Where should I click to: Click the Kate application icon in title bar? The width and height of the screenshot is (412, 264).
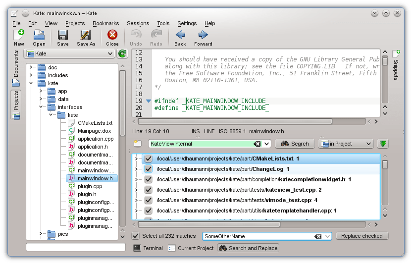pos(14,13)
